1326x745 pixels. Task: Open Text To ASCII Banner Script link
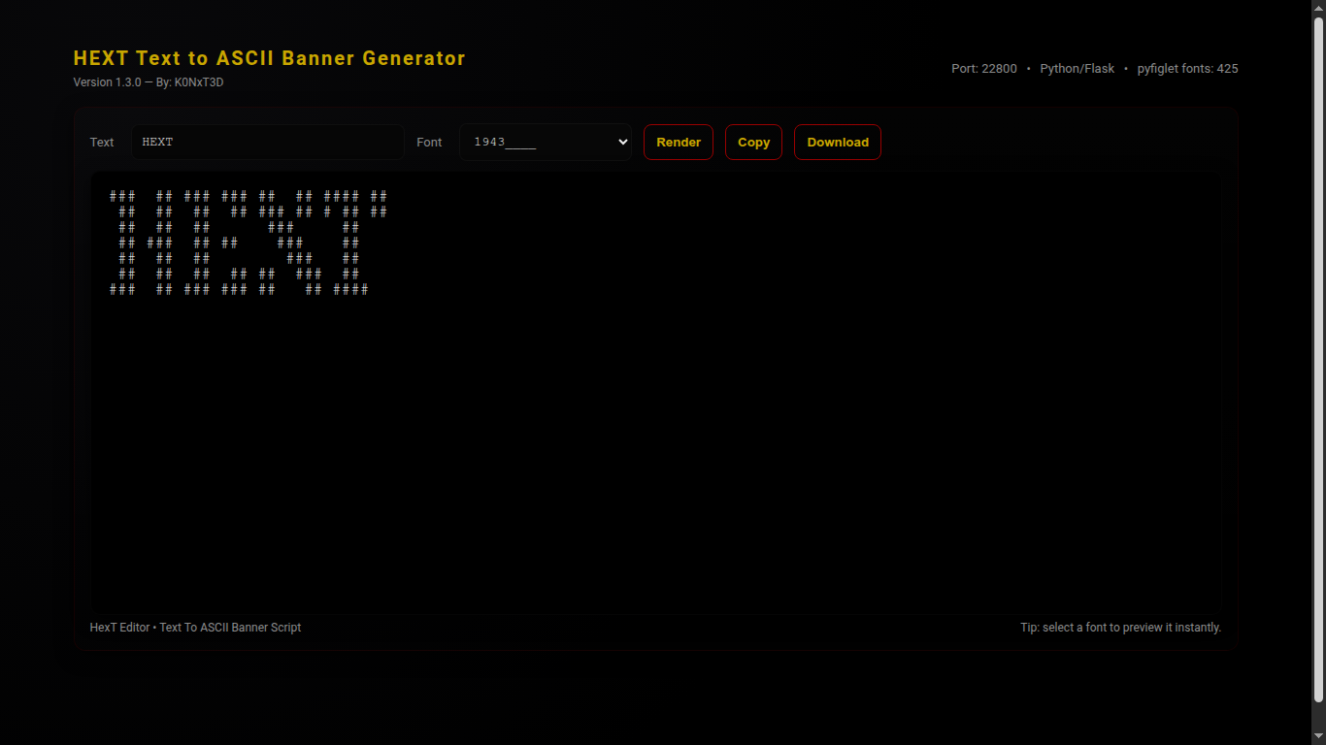pos(230,628)
